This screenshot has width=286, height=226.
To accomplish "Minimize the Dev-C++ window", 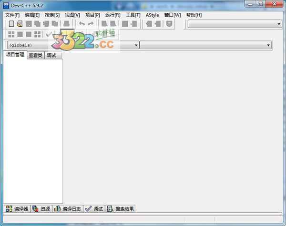I will [250, 4].
